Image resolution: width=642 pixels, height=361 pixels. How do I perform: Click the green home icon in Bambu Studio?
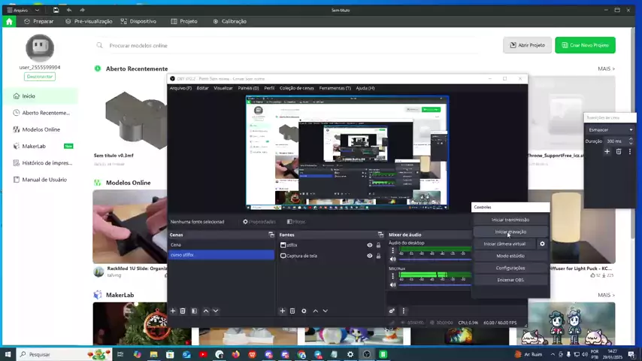tap(9, 21)
